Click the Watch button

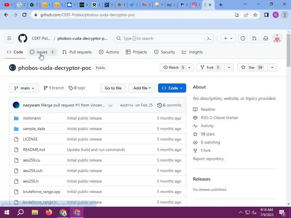coord(177,68)
